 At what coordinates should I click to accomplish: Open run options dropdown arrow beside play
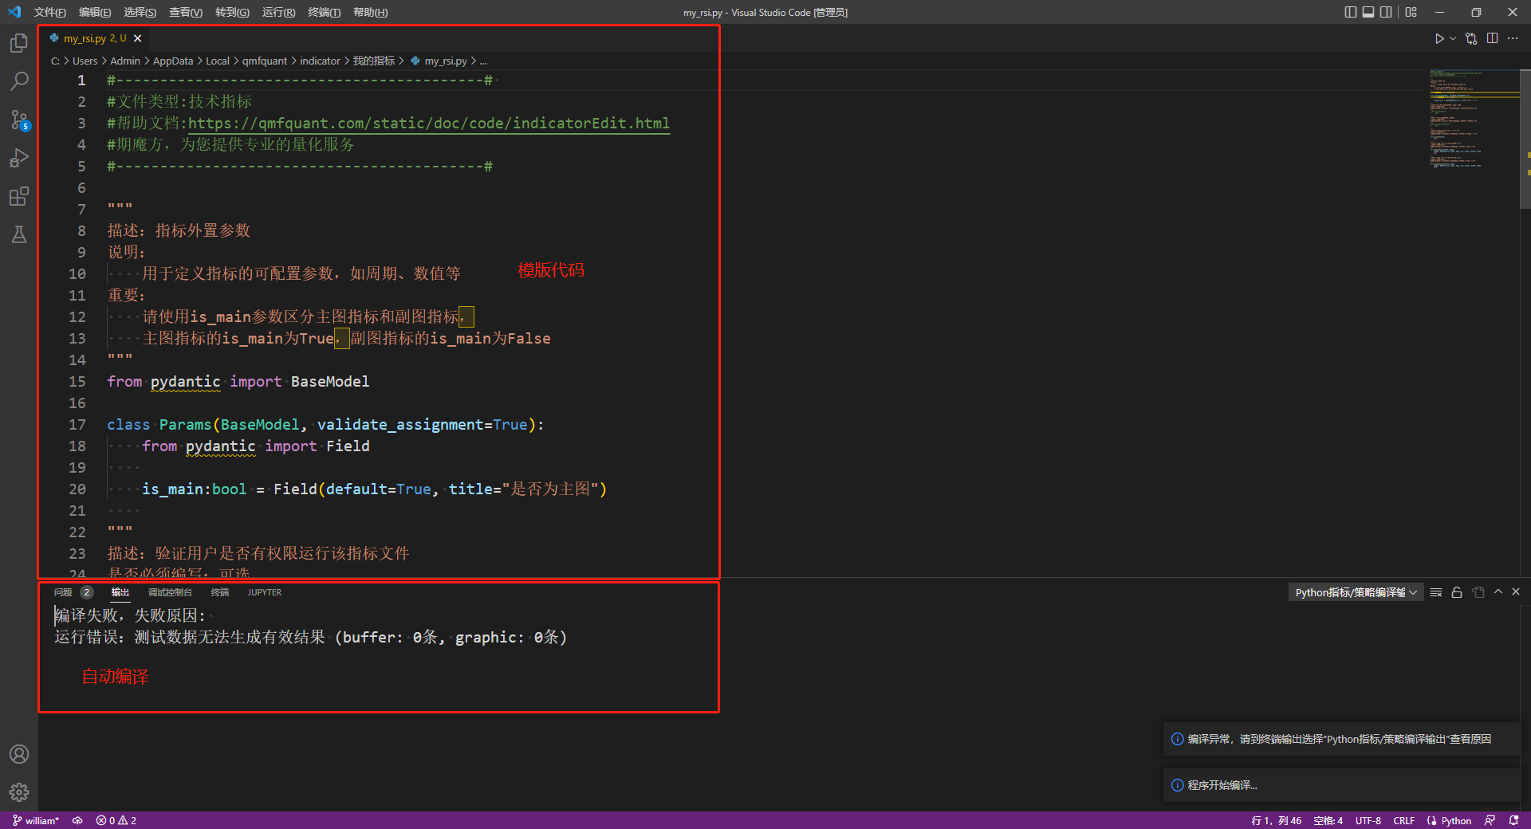point(1453,38)
